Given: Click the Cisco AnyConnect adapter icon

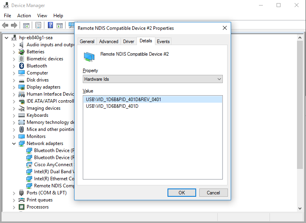Looking at the screenshot, I should click(29, 165).
